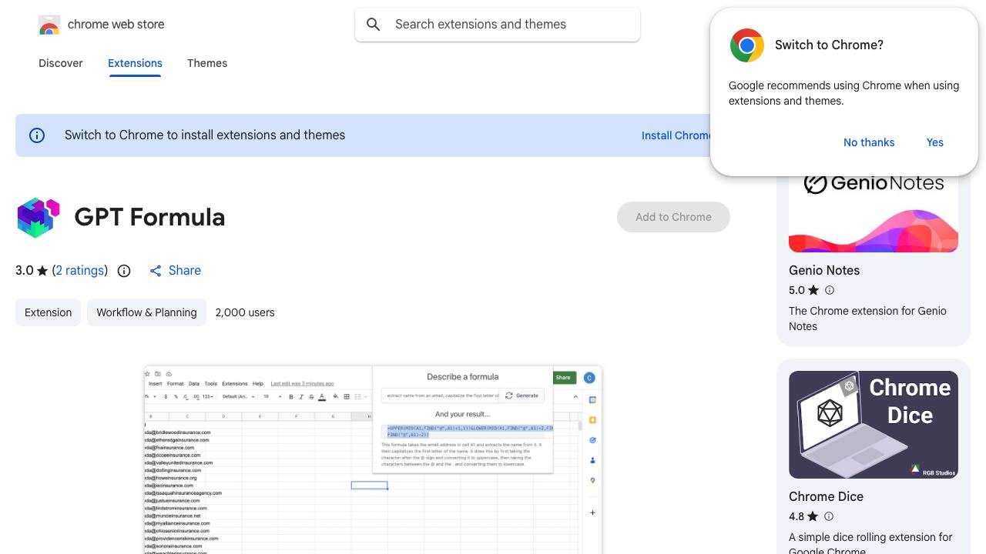Click the Chrome logo in the popup
Screen dimensions: 986x554
point(746,45)
